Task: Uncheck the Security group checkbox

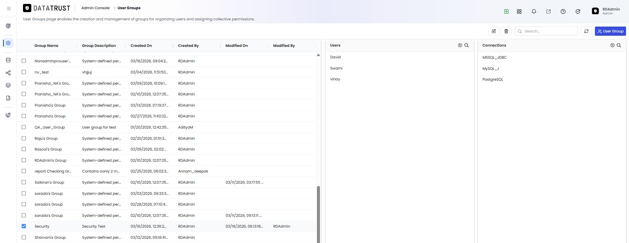Action: click(24, 226)
